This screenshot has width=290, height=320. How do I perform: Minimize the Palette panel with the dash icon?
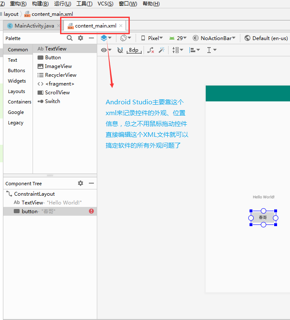click(91, 38)
